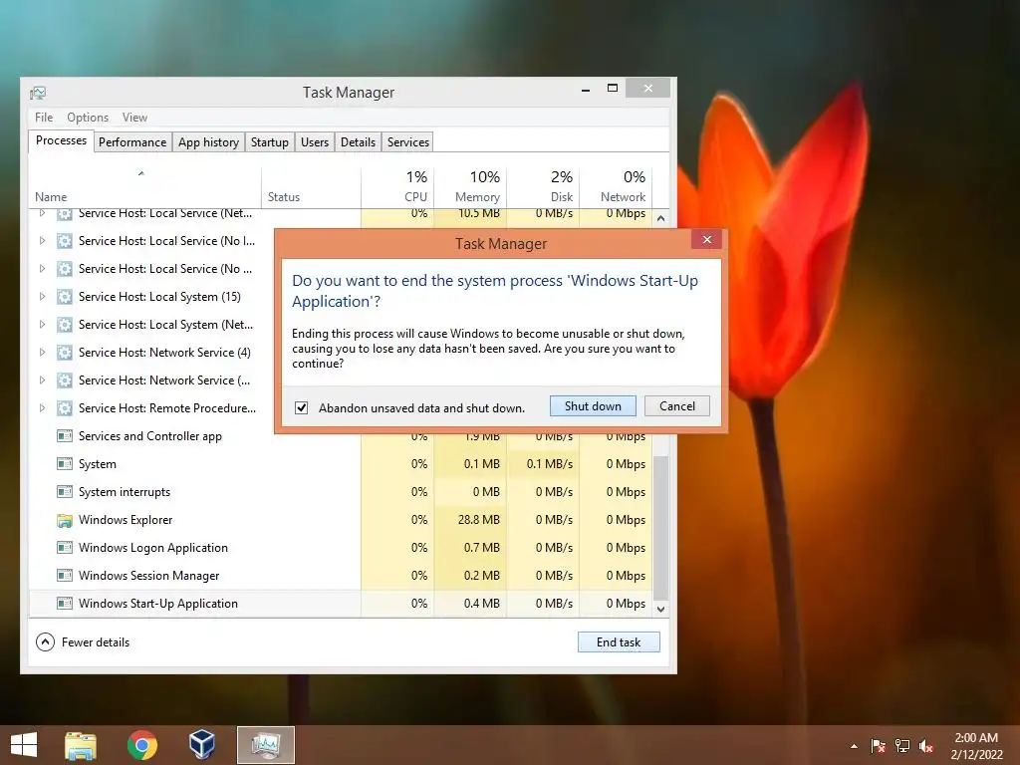Switch to the Startup tab
Image resolution: width=1020 pixels, height=765 pixels.
click(x=269, y=142)
